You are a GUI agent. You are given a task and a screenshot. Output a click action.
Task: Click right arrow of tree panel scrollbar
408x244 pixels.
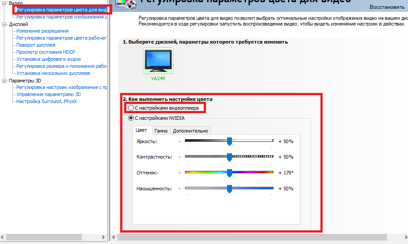103,237
